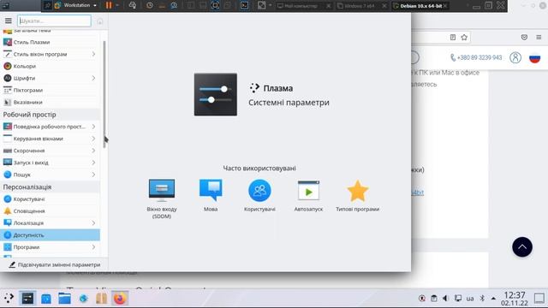The image size is (548, 308).
Task: Open Запуск і вихід settings
Action: (50, 163)
